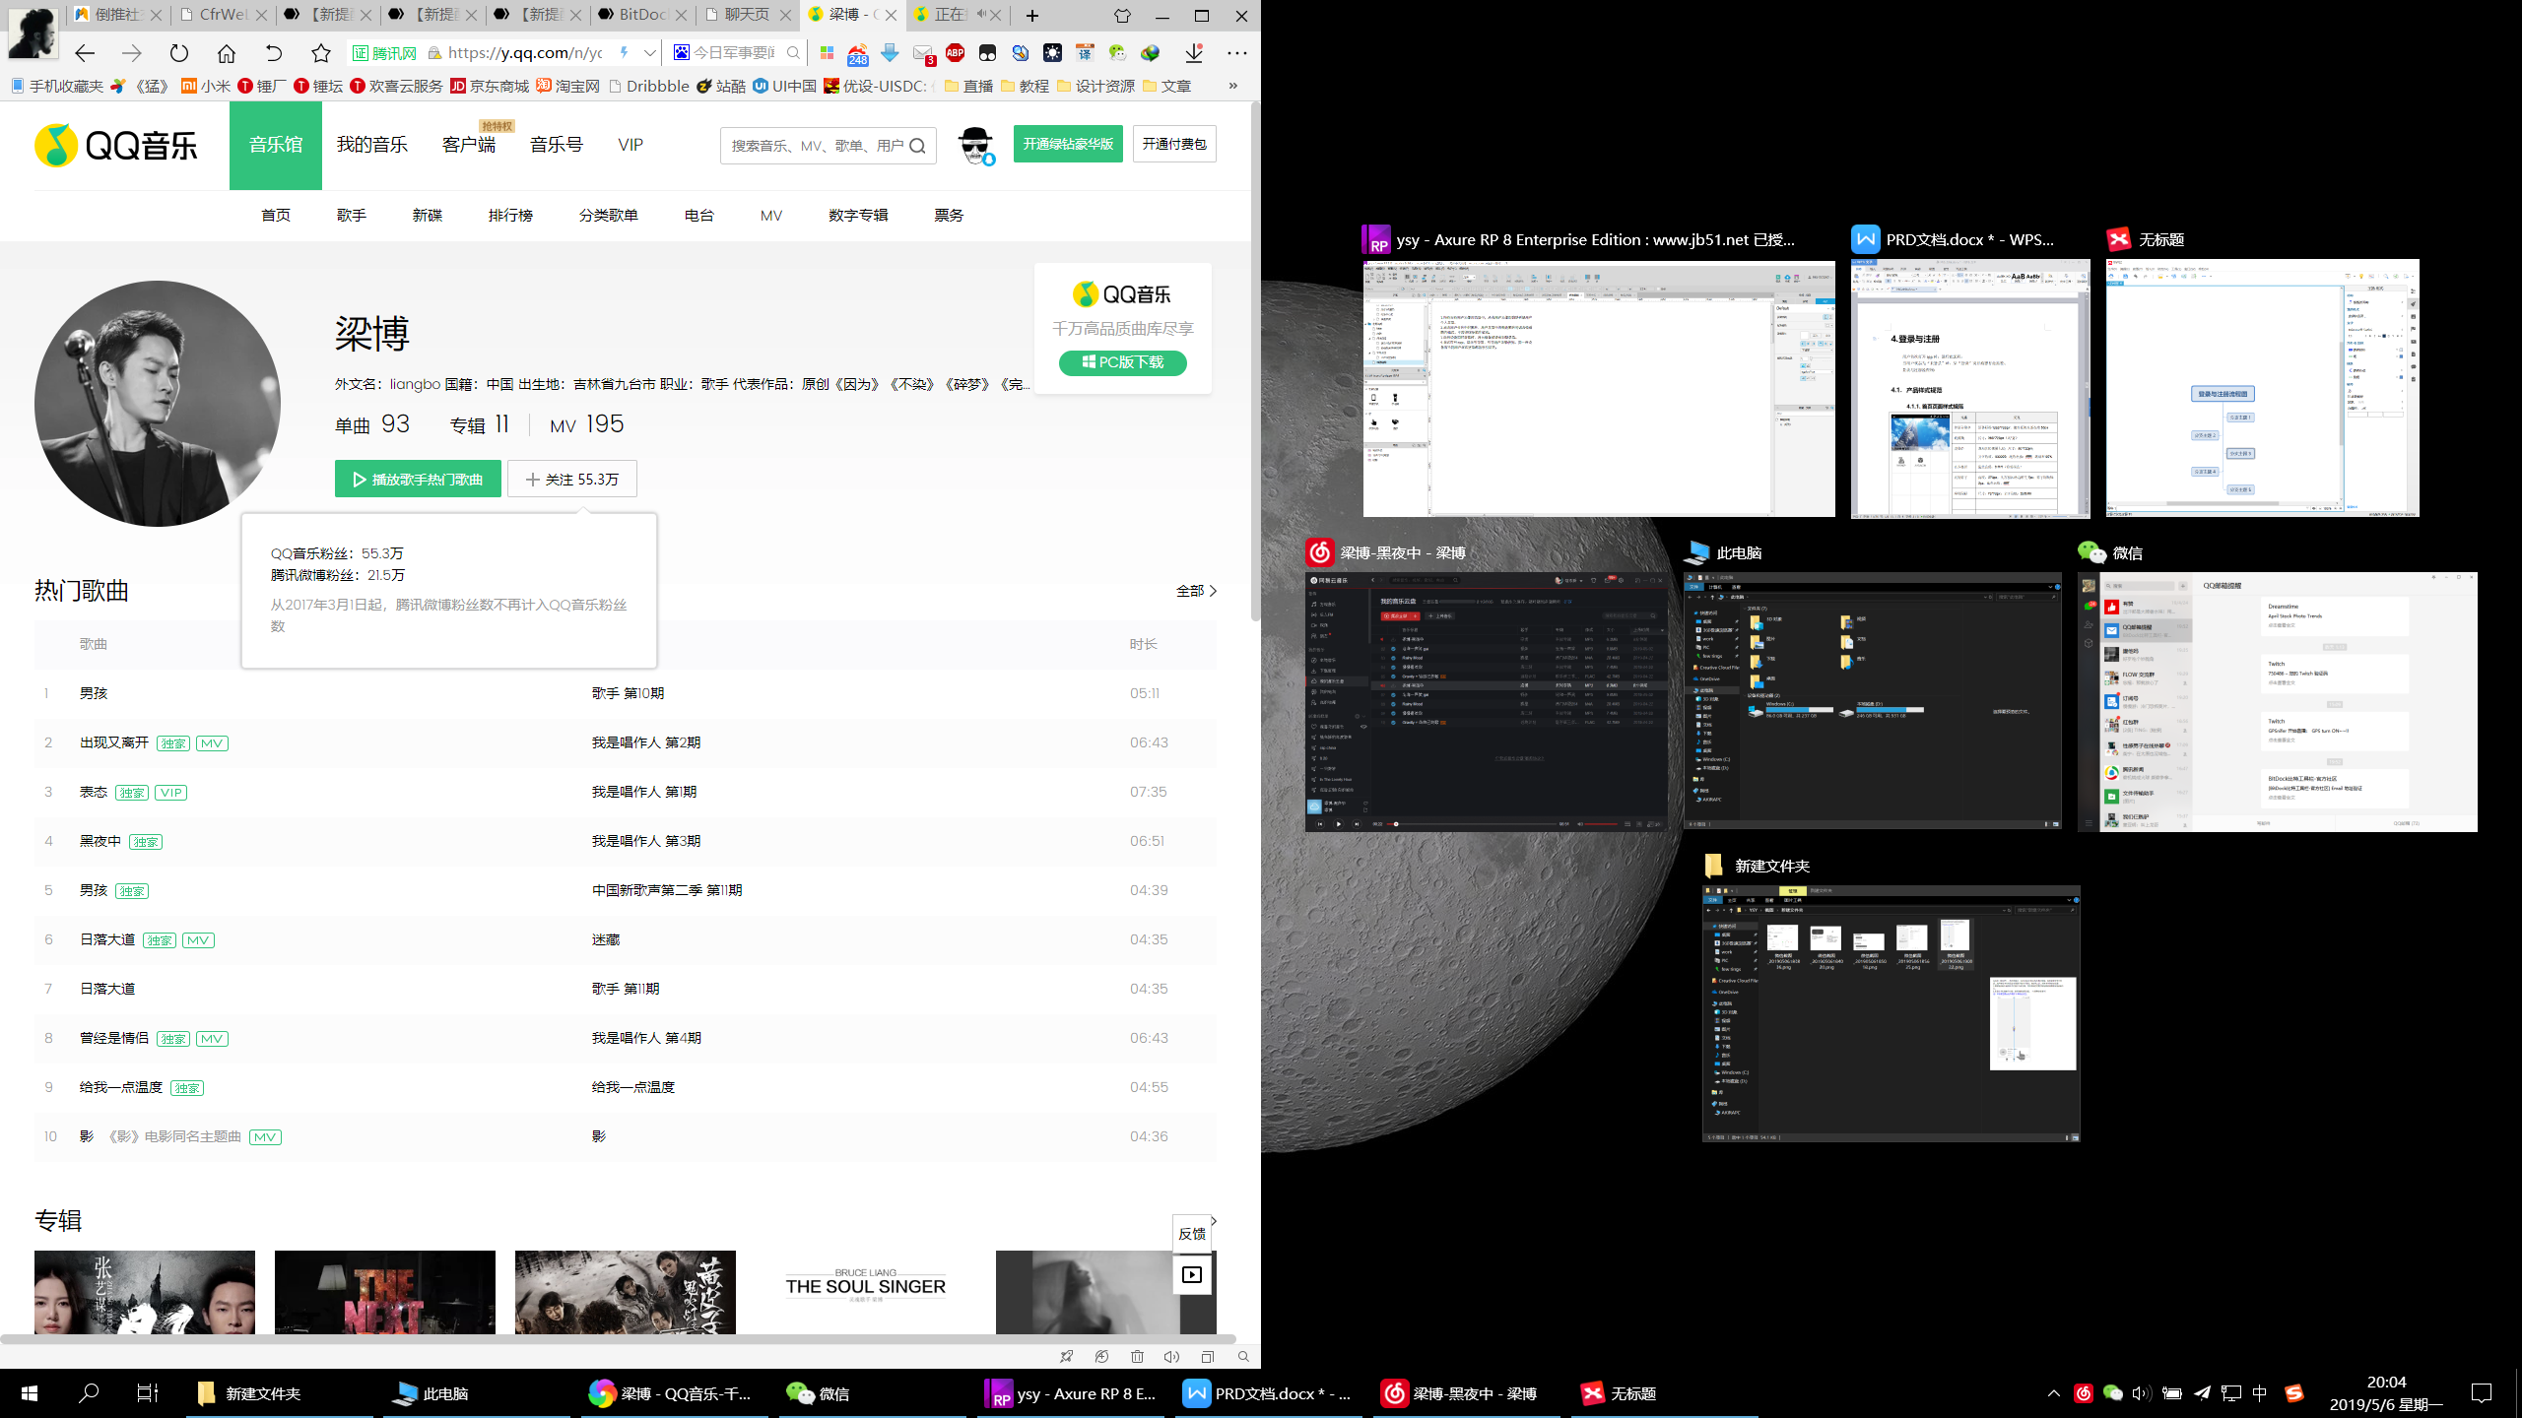
Task: Toggle mini-player mode in the player bar
Action: coord(1208,1357)
